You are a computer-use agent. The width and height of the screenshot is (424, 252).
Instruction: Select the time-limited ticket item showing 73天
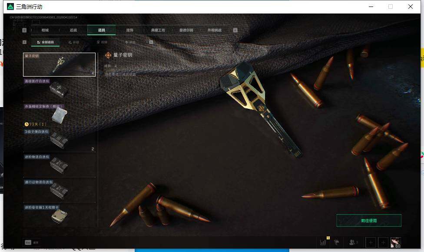(x=59, y=115)
